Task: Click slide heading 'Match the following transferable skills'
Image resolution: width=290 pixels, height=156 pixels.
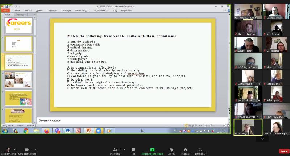Action: (x=122, y=36)
